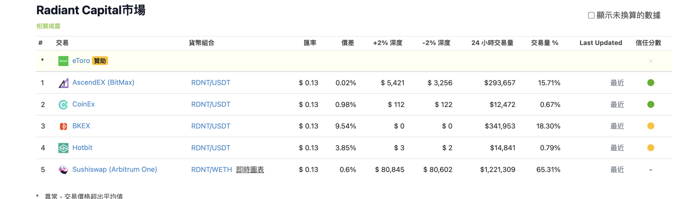Open the eToro exchange link

81,61
